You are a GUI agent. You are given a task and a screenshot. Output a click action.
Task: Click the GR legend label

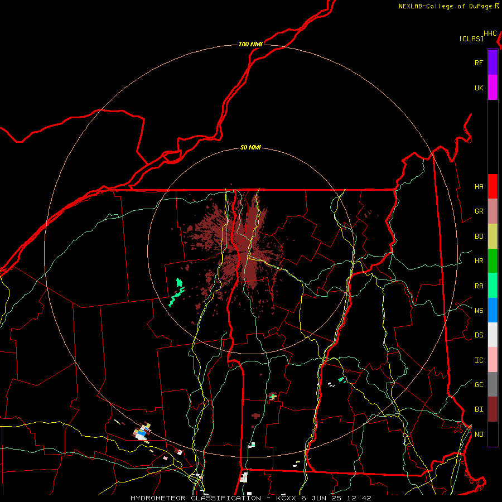point(479,211)
